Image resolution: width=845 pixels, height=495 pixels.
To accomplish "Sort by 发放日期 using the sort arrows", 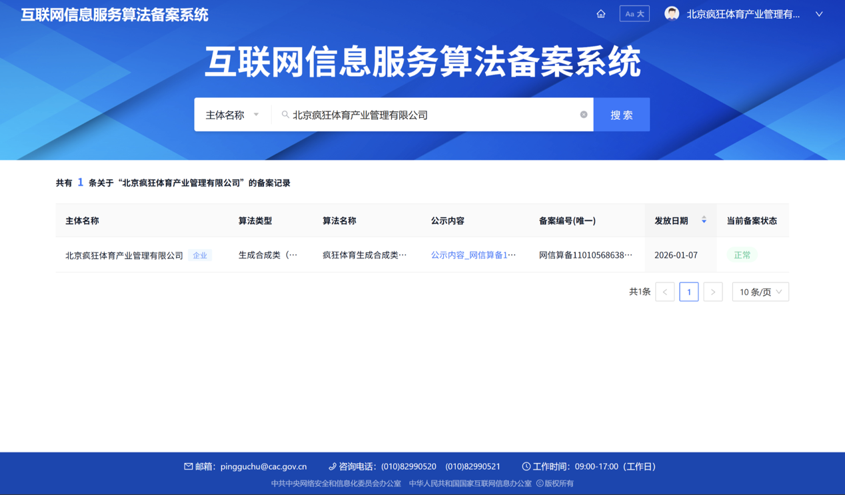I will click(x=704, y=221).
